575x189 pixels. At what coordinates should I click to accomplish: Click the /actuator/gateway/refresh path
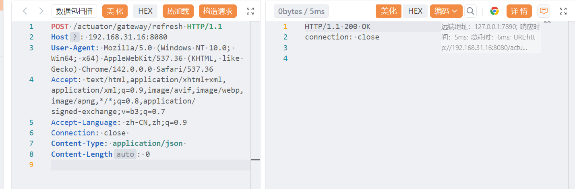click(128, 27)
